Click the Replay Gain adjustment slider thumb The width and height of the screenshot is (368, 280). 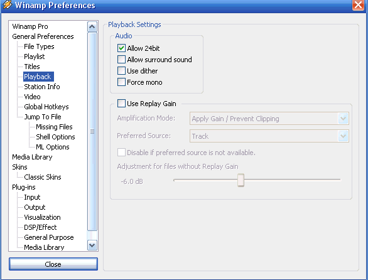(241, 180)
